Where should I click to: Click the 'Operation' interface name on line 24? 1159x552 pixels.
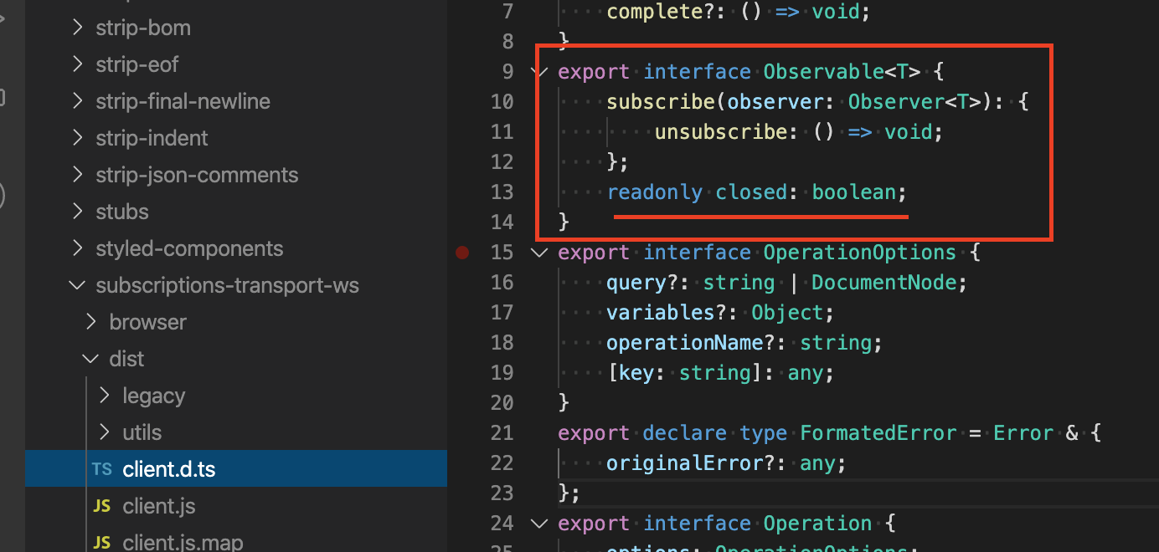pyautogui.click(x=818, y=524)
